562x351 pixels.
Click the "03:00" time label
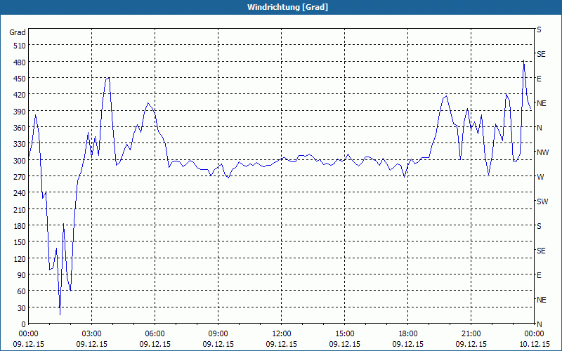tap(91, 334)
